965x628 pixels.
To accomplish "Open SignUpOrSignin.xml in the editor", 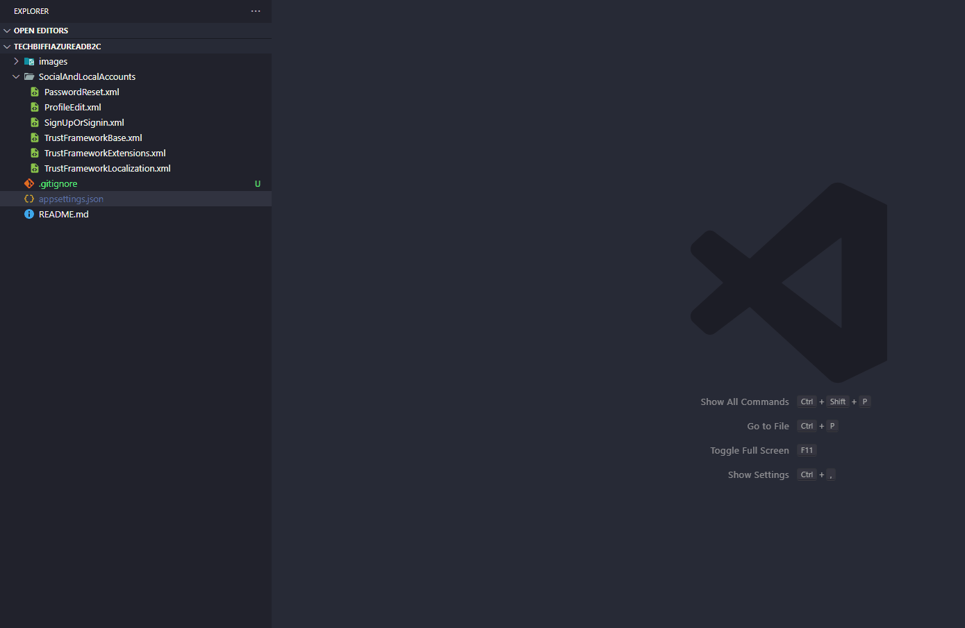I will (x=84, y=123).
